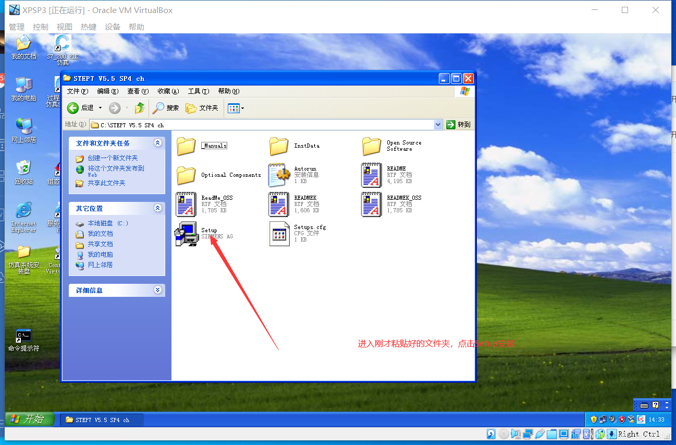This screenshot has height=445, width=676.
Task: Open the 收藏 (Favorites) menu
Action: (x=168, y=91)
